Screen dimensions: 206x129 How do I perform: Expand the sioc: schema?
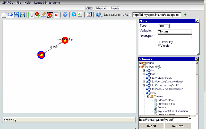[x=144, y=70]
